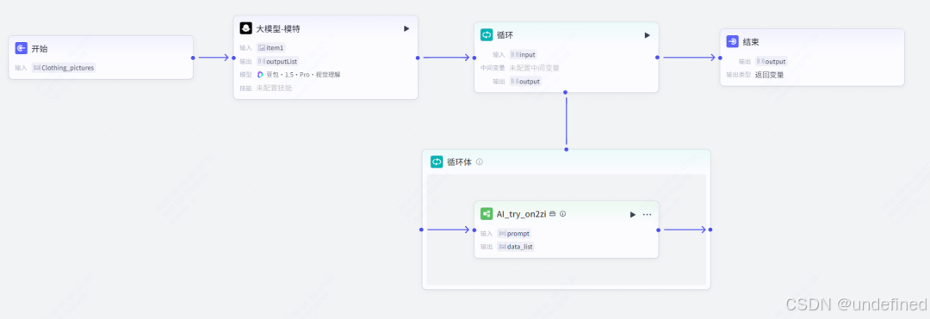Select the 开始 node title
Viewport: 930px width, 319px height.
coord(39,48)
